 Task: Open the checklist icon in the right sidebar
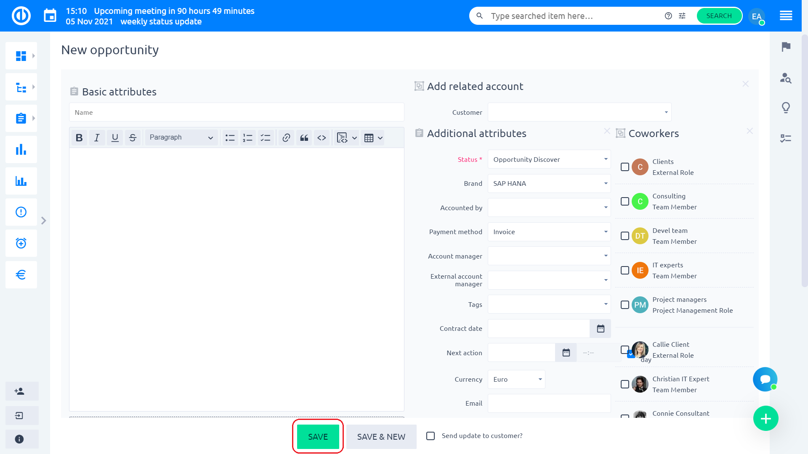click(x=786, y=138)
